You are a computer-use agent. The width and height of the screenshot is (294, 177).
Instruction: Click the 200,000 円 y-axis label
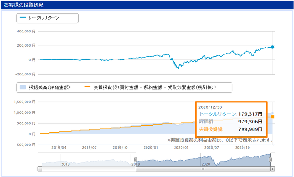pyautogui.click(x=26, y=46)
